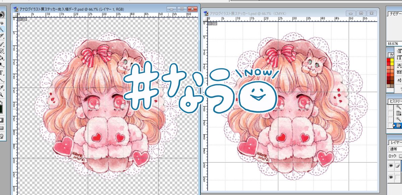
Task: Click ruler origin corner of RGB window
Action: (15, 14)
